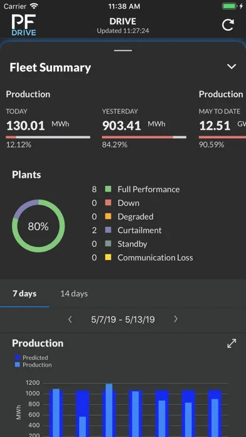Switch to the 14 days tab

[74, 294]
